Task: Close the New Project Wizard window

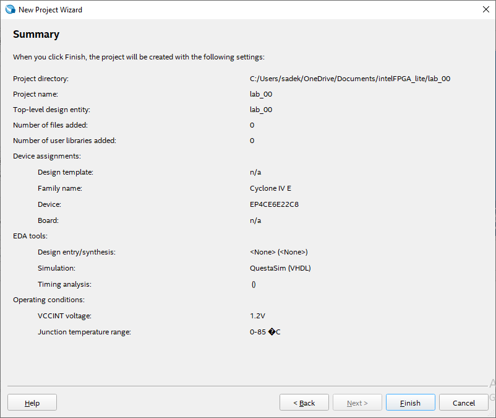Action: 485,10
